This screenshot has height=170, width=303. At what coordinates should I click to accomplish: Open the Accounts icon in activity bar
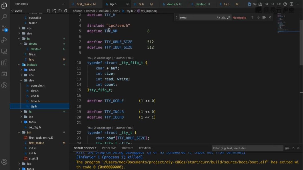click(4, 162)
